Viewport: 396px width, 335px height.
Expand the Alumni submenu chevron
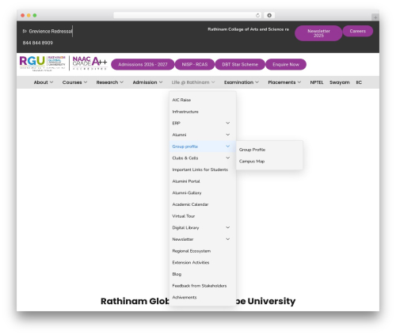228,135
